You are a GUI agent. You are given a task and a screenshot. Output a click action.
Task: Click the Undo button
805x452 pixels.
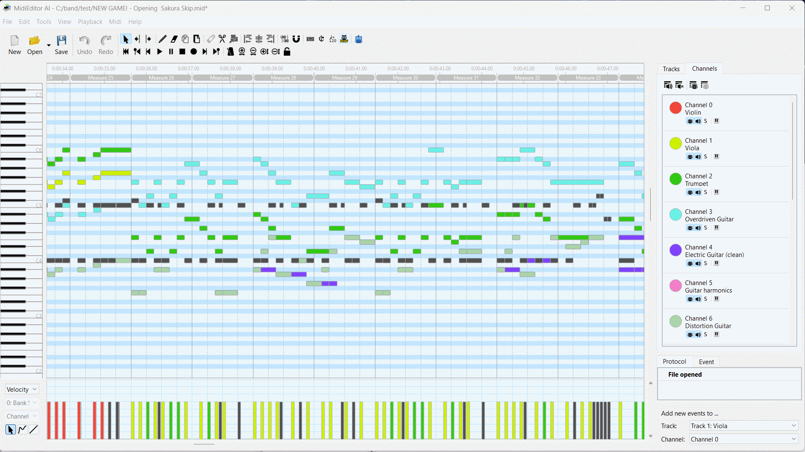click(x=84, y=45)
